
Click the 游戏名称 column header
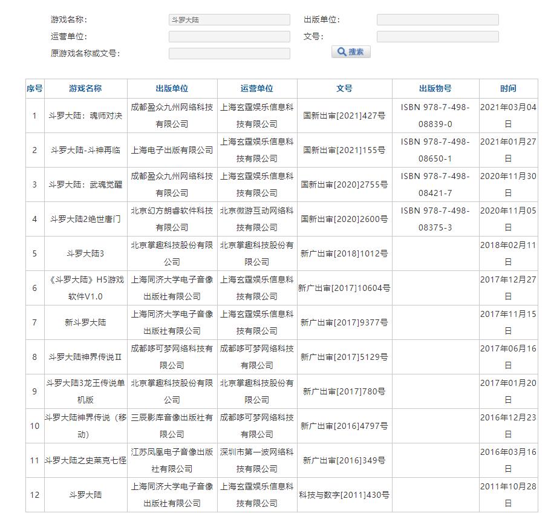[85, 88]
